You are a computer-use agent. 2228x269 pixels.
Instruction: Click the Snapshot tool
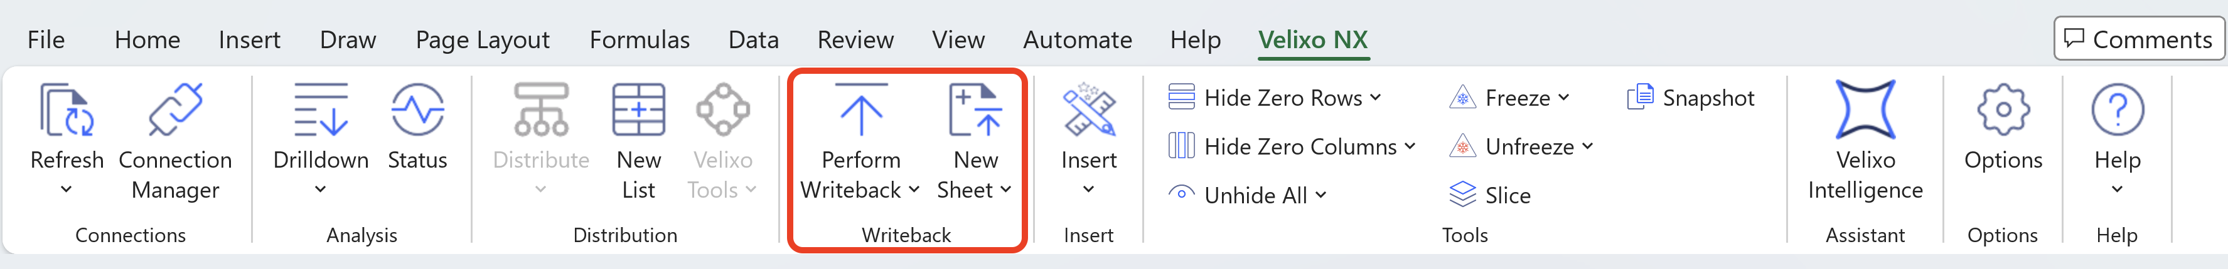(x=1691, y=98)
